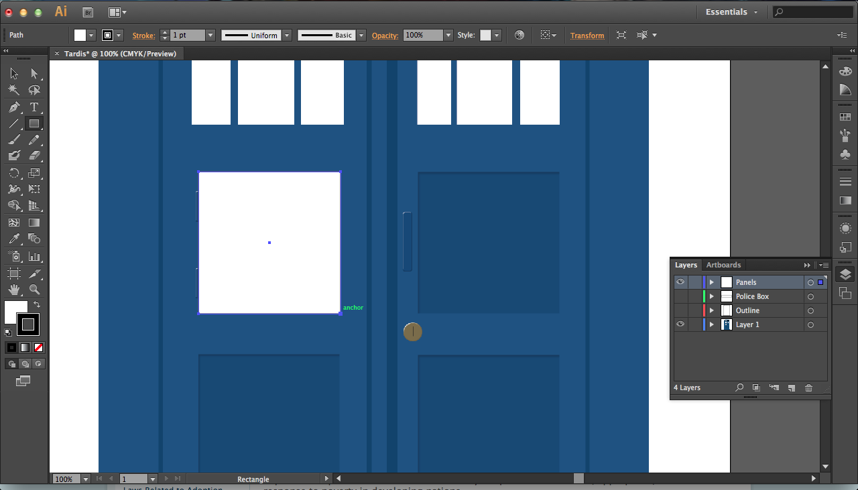Select the Eraser tool
858x490 pixels.
(x=35, y=156)
